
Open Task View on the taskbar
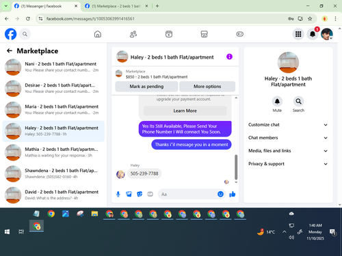pos(21,231)
